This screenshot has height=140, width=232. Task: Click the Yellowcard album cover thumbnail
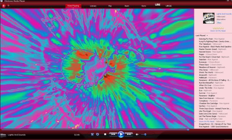pos(209,18)
